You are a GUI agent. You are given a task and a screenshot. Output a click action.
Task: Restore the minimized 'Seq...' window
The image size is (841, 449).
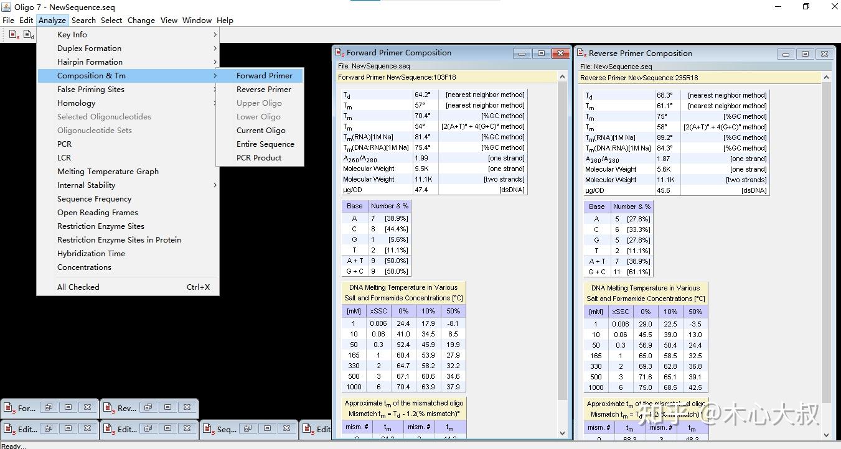pos(247,428)
